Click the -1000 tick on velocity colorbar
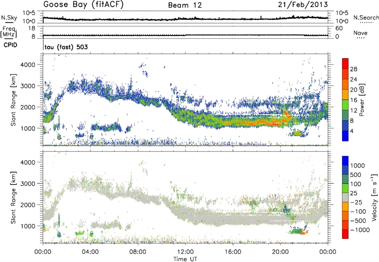The image size is (379, 262). (360, 230)
